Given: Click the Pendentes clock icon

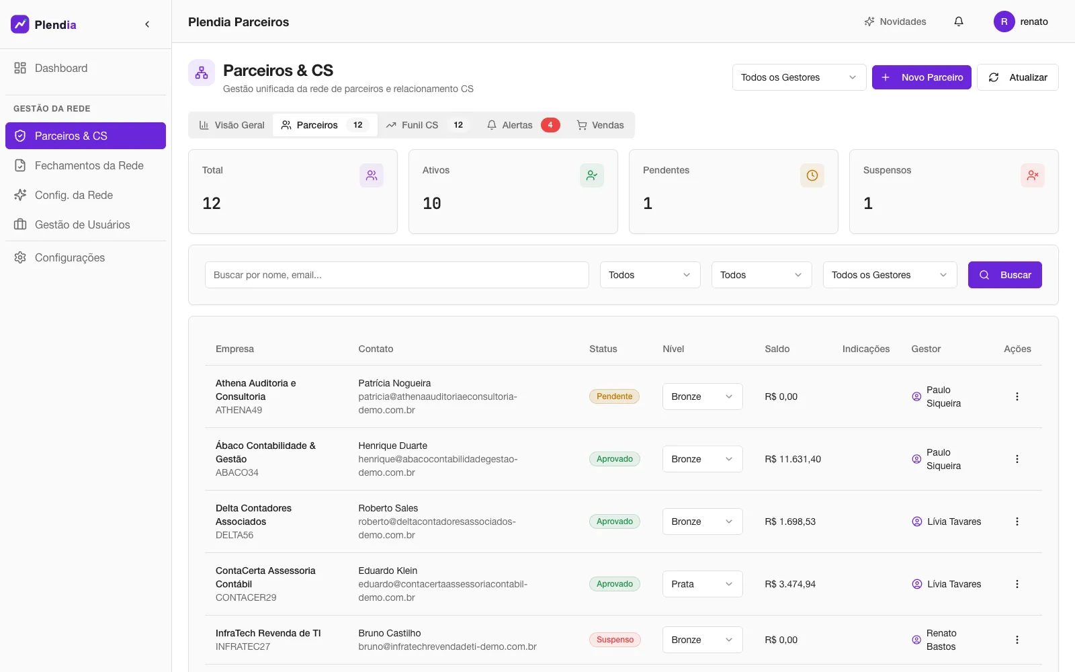Looking at the screenshot, I should 812,175.
